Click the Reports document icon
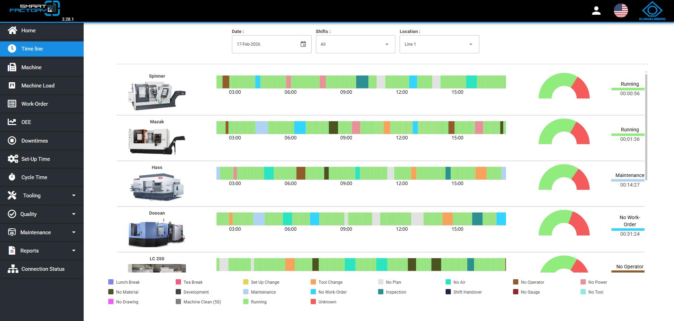Screen dimensions: 674x321 click(12, 250)
